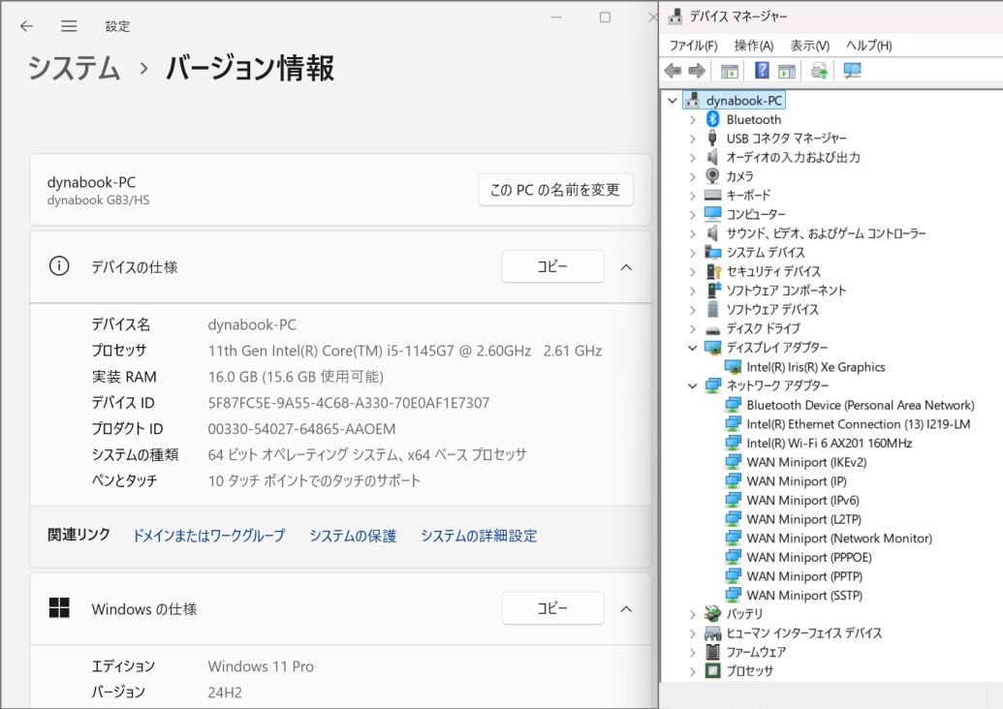The width and height of the screenshot is (1003, 709).
Task: Click the back arrow in Device Manager toolbar
Action: (674, 71)
